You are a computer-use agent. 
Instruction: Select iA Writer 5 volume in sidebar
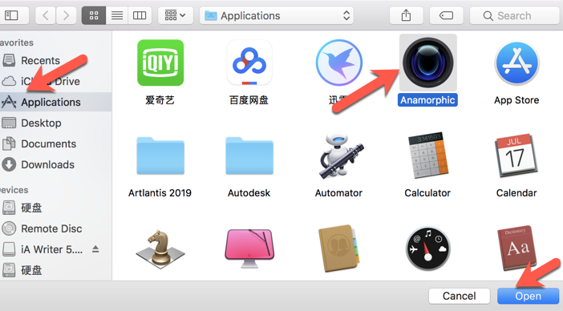pyautogui.click(x=51, y=249)
